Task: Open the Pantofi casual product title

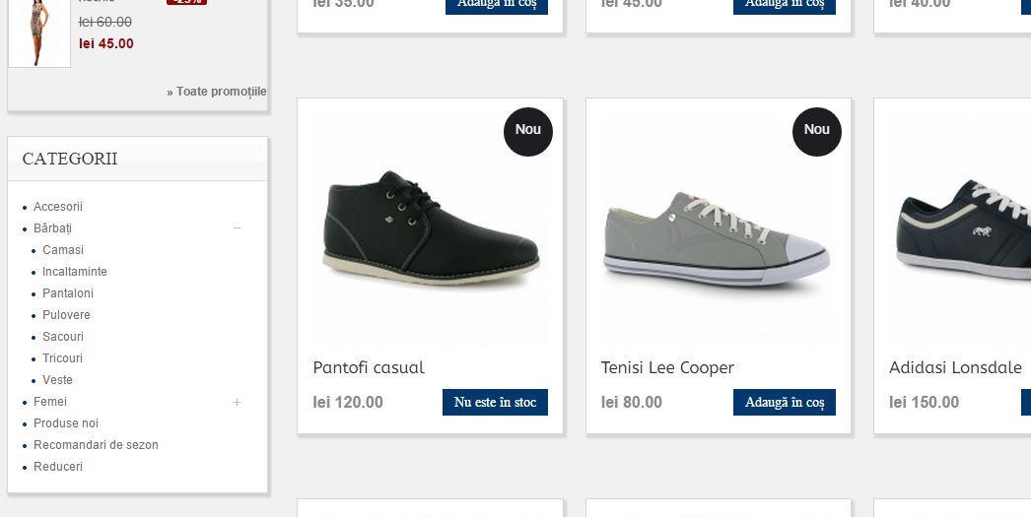Action: 369,367
